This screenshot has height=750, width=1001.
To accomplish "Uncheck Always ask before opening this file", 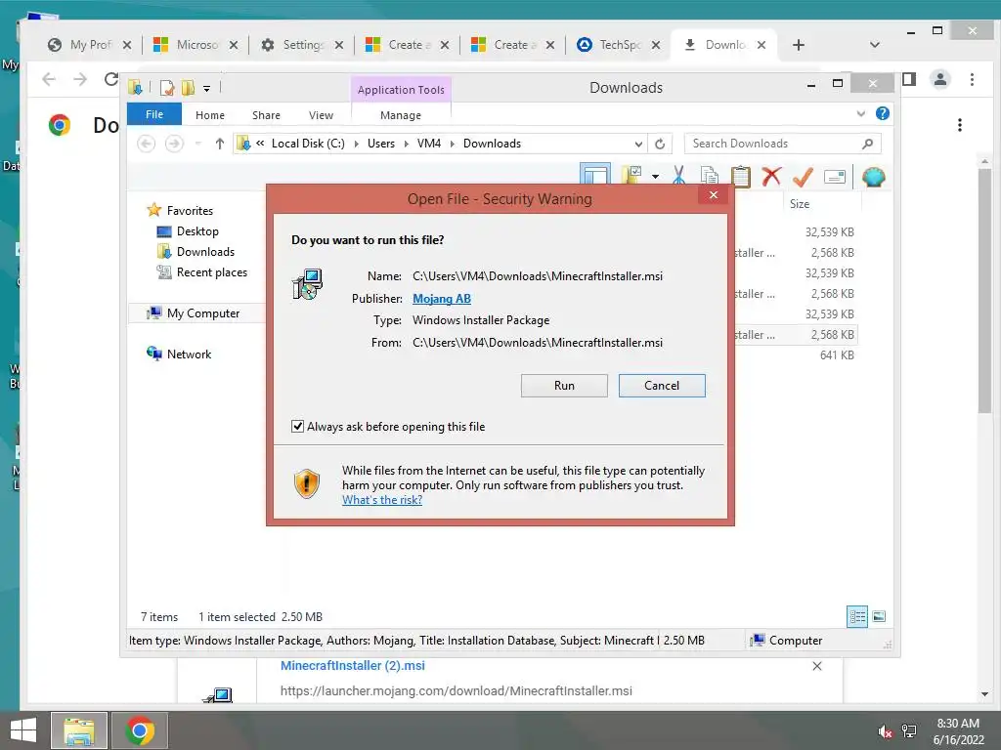I will 297,426.
